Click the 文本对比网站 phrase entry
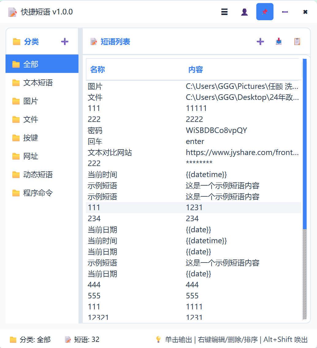The height and width of the screenshot is (348, 317). click(x=110, y=153)
